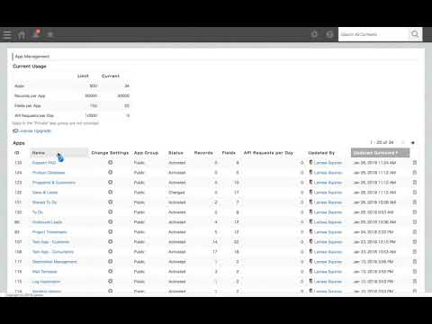This screenshot has height=324, width=432.
Task: Open change settings gear for app 117
Action: 110,261
